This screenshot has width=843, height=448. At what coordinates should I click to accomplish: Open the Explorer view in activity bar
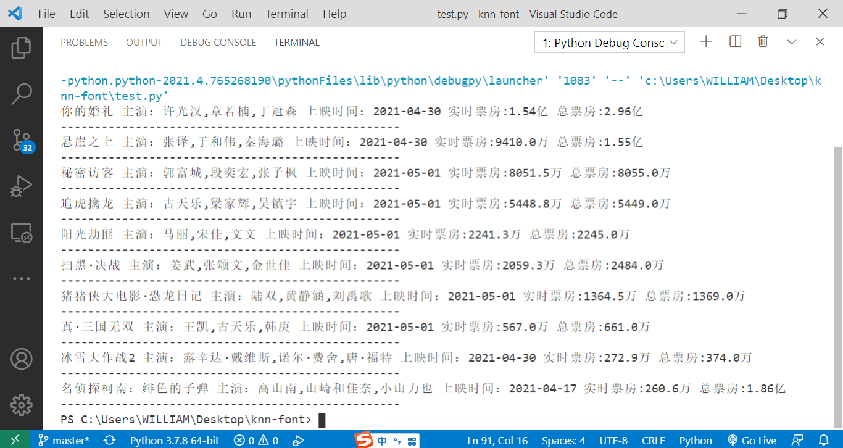(21, 48)
